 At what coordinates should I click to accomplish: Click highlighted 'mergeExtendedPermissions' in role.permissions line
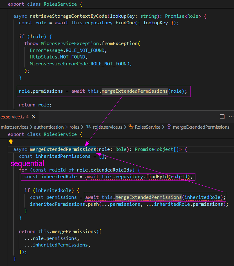(134, 91)
